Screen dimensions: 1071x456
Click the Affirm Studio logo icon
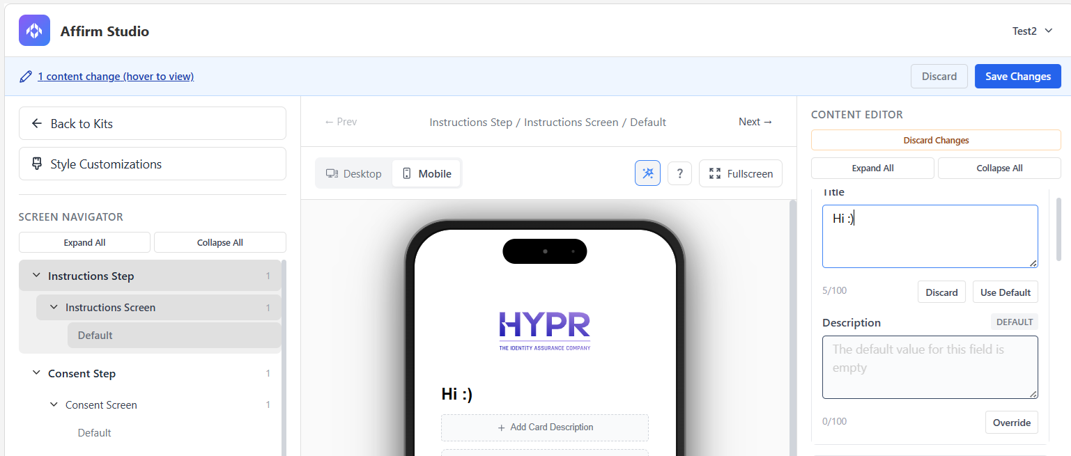34,31
